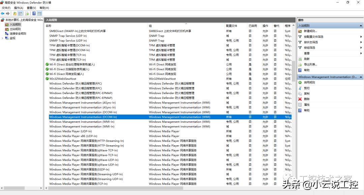Image resolution: width=364 pixels, height=195 pixels.
Task: Toggle the console tree show/hide toolbar icon
Action: point(20,13)
